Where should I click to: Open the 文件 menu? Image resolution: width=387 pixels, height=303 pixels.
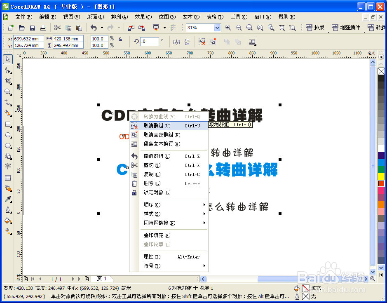pos(23,17)
